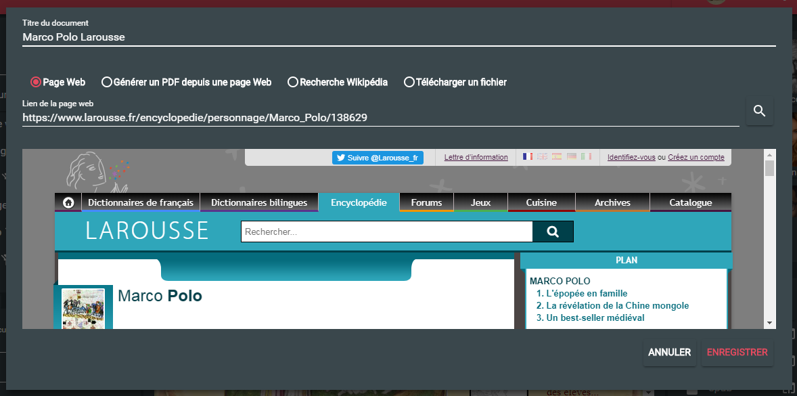This screenshot has width=797, height=396.
Task: Select the Page Web radio option
Action: tap(36, 82)
